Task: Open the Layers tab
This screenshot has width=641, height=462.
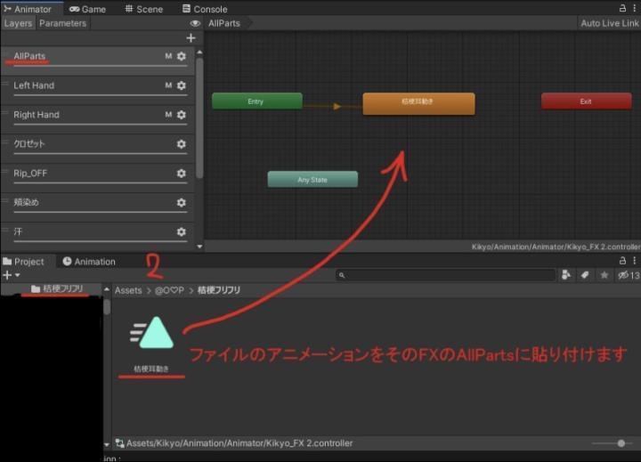Action: 18,23
